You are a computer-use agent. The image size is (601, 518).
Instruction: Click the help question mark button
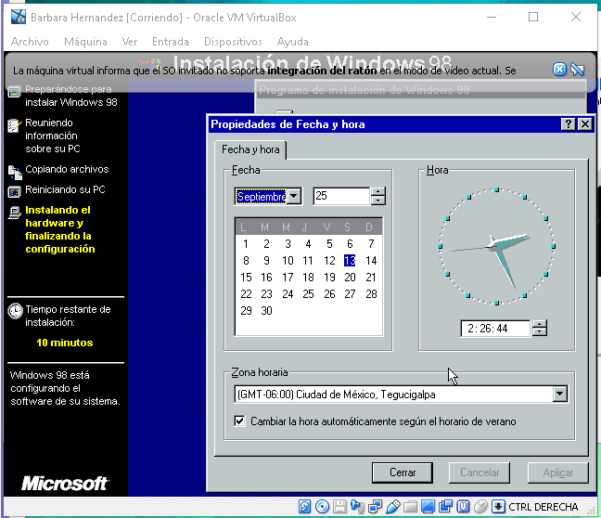pyautogui.click(x=568, y=123)
